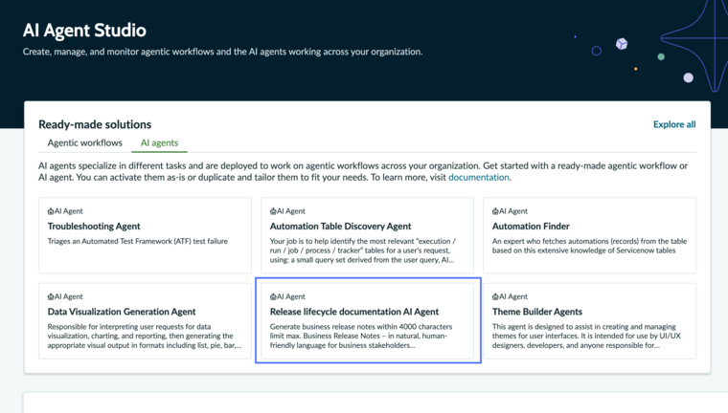This screenshot has width=728, height=413.
Task: Open Release lifecycle documentation AI Agent title
Action: [354, 312]
